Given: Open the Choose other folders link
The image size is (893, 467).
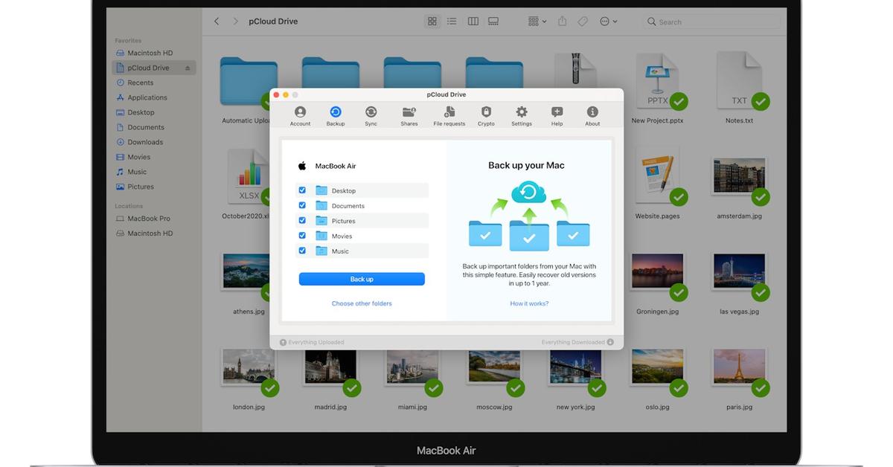Looking at the screenshot, I should pyautogui.click(x=362, y=303).
